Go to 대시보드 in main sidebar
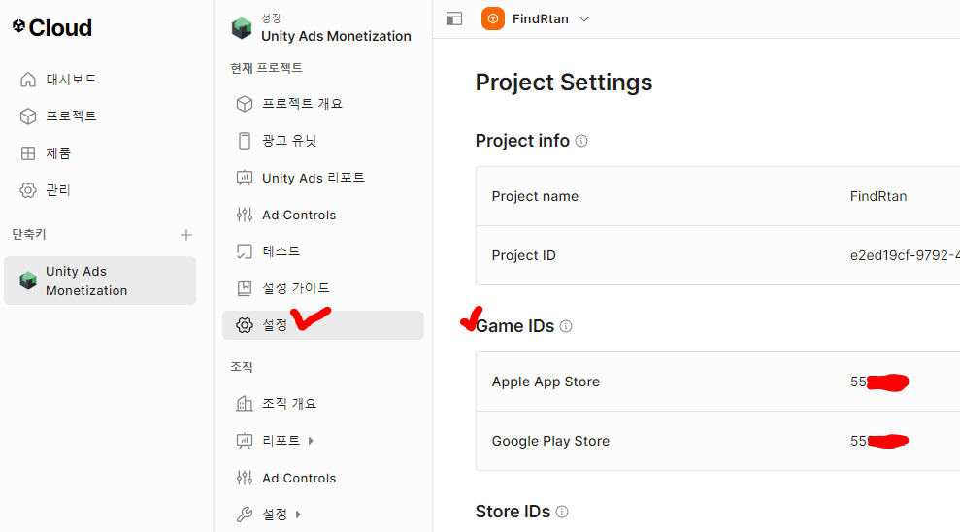960x532 pixels. click(72, 80)
